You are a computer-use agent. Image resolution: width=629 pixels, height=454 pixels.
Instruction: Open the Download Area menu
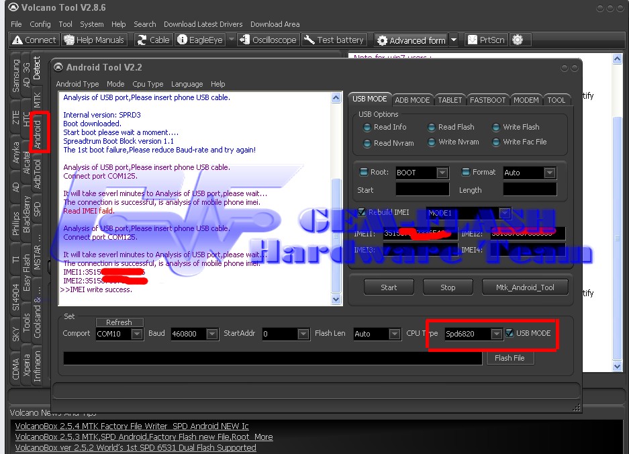(x=275, y=24)
